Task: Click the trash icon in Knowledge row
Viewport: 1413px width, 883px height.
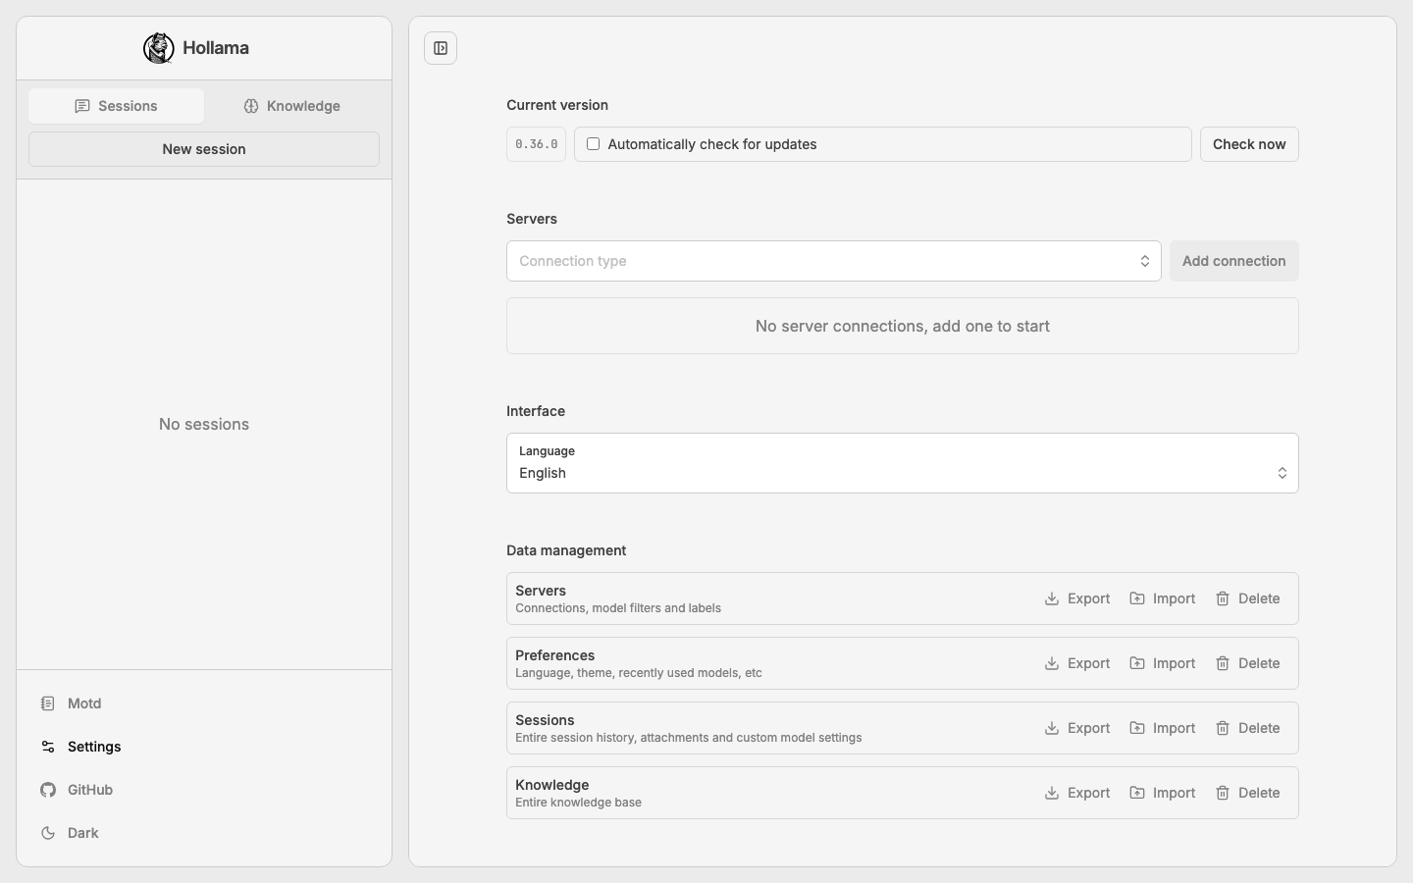Action: [x=1223, y=793]
